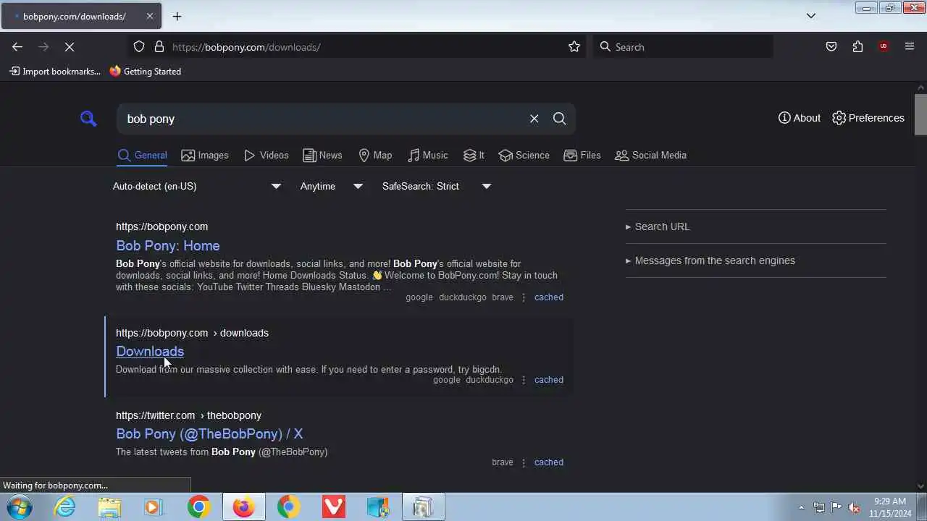Click the bob pony search query field

point(322,119)
